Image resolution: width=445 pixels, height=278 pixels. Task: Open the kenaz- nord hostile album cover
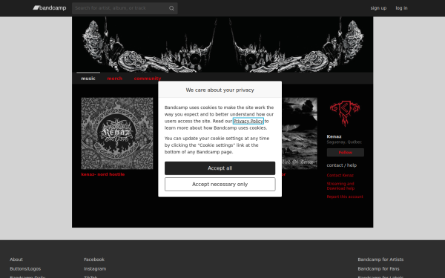tap(117, 133)
